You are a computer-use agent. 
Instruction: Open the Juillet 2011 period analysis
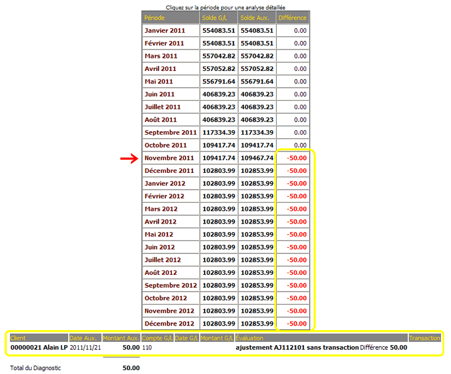pyautogui.click(x=163, y=107)
